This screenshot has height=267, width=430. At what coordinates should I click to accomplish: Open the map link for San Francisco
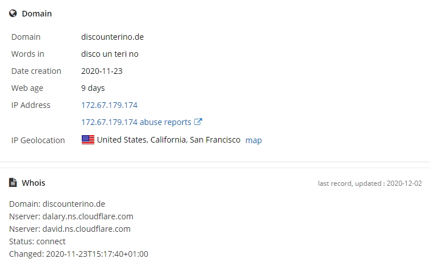(253, 140)
